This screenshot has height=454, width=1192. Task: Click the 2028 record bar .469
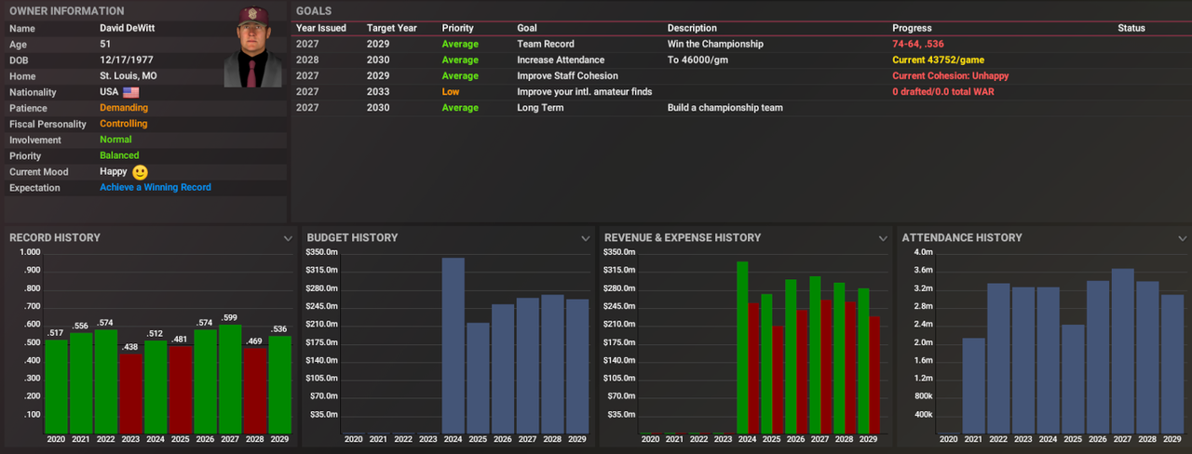(255, 391)
